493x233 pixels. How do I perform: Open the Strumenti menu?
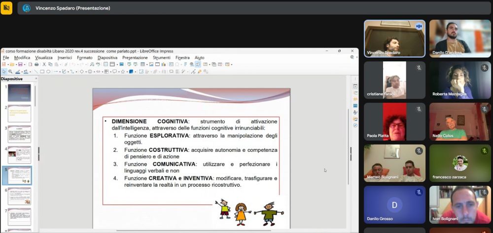coord(162,58)
